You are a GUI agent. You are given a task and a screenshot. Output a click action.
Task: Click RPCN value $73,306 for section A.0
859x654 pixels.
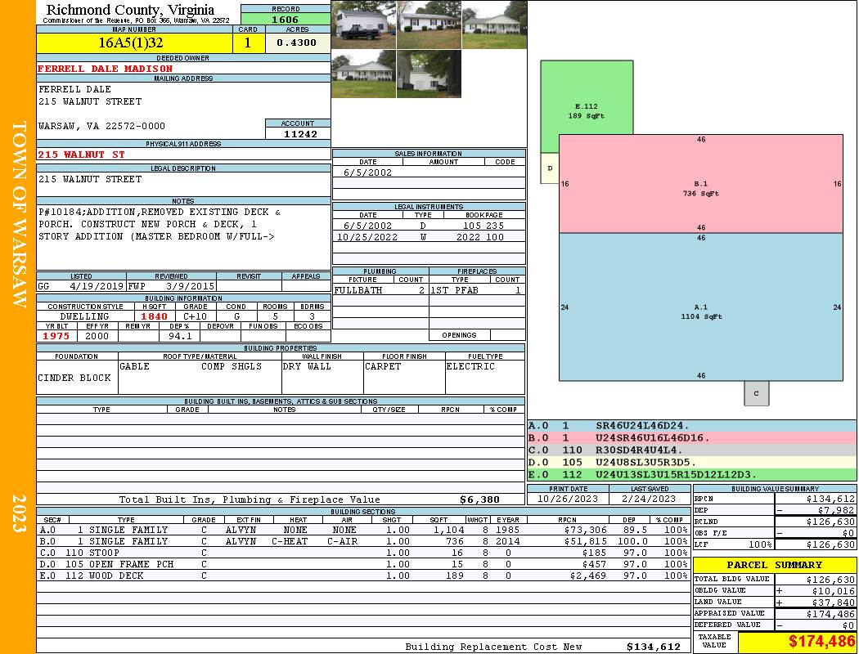tap(585, 530)
